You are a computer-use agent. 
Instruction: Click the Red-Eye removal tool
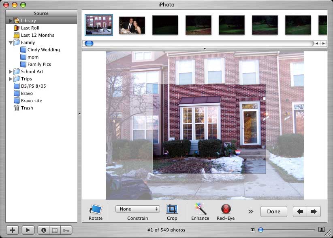226,209
